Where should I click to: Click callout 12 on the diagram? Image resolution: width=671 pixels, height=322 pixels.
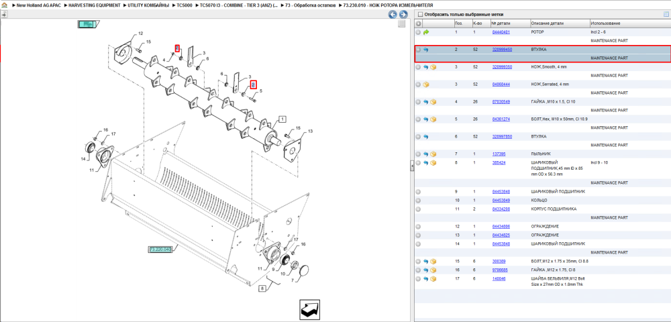point(140,34)
